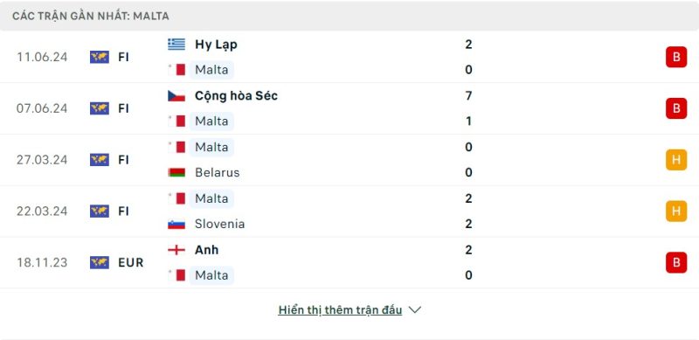Click the Czech Republic flag icon
This screenshot has height=340, width=699.
tap(176, 96)
